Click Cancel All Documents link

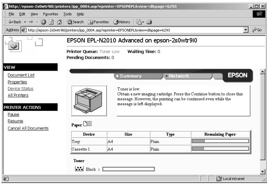[x=28, y=128]
